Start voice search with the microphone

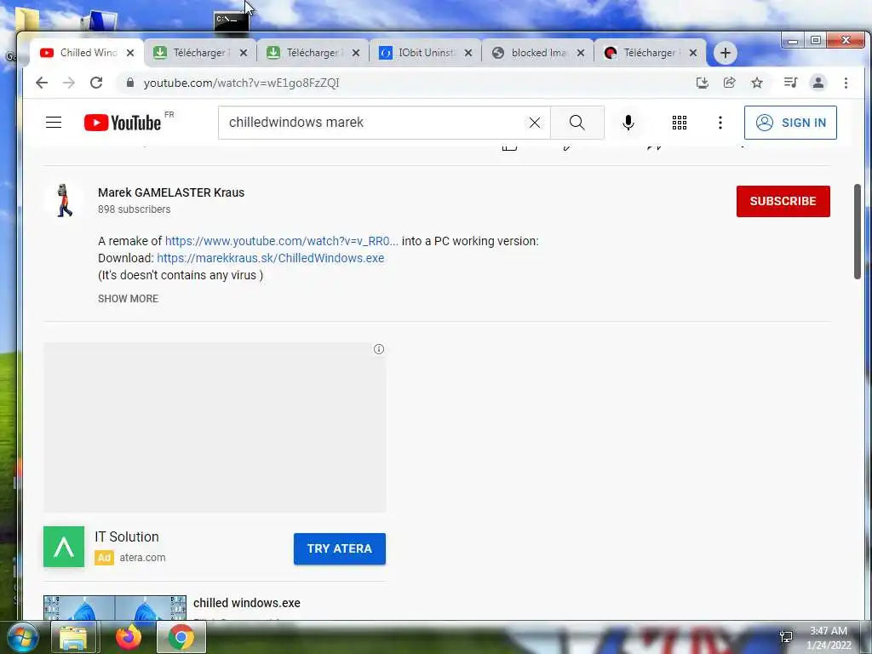[628, 123]
